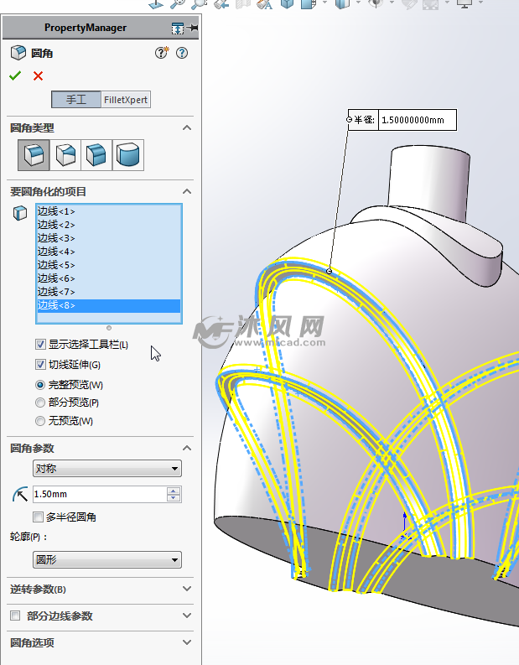Select 边线<2> in the list
This screenshot has height=665, width=519.
pos(109,225)
